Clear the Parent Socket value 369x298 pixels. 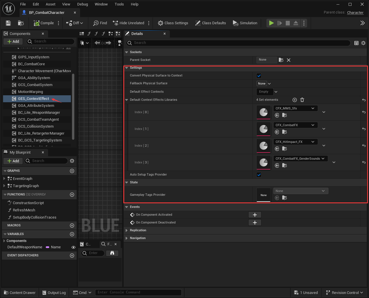[x=289, y=60]
